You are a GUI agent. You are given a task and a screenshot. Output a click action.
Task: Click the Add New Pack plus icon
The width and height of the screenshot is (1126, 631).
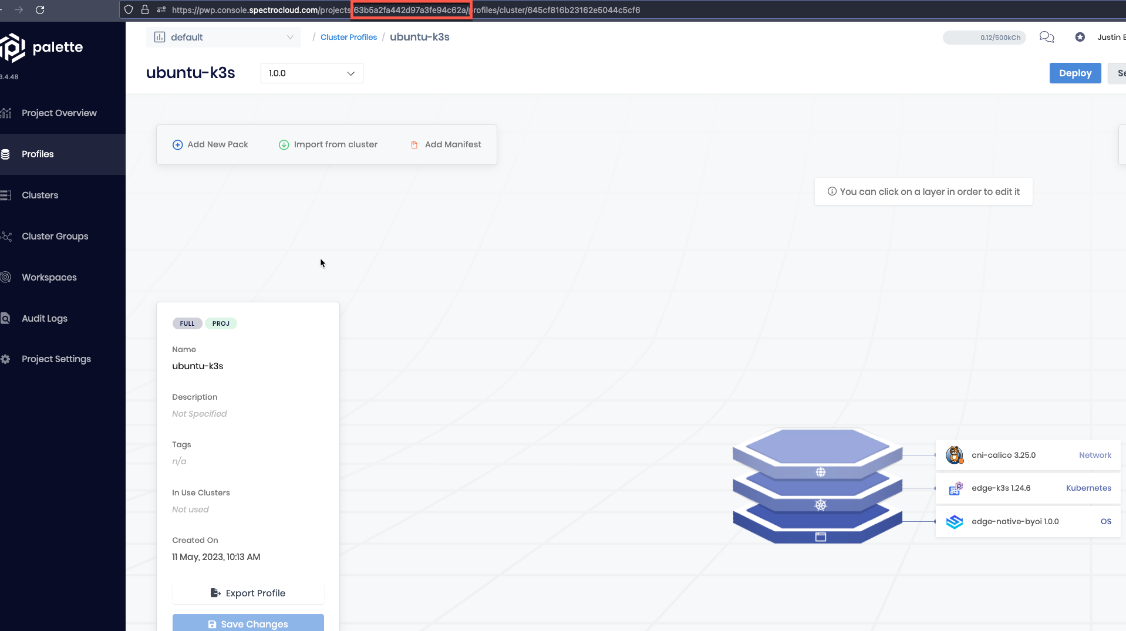tap(177, 145)
